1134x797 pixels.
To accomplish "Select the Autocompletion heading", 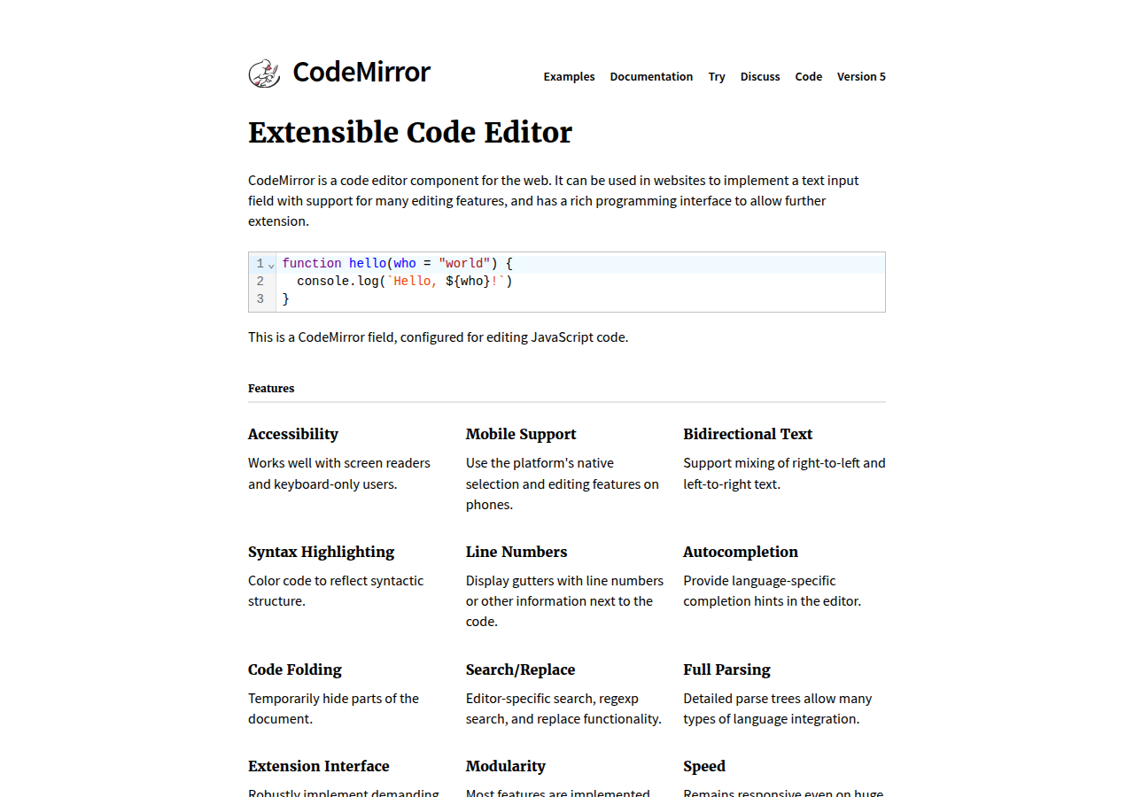I will pyautogui.click(x=741, y=552).
